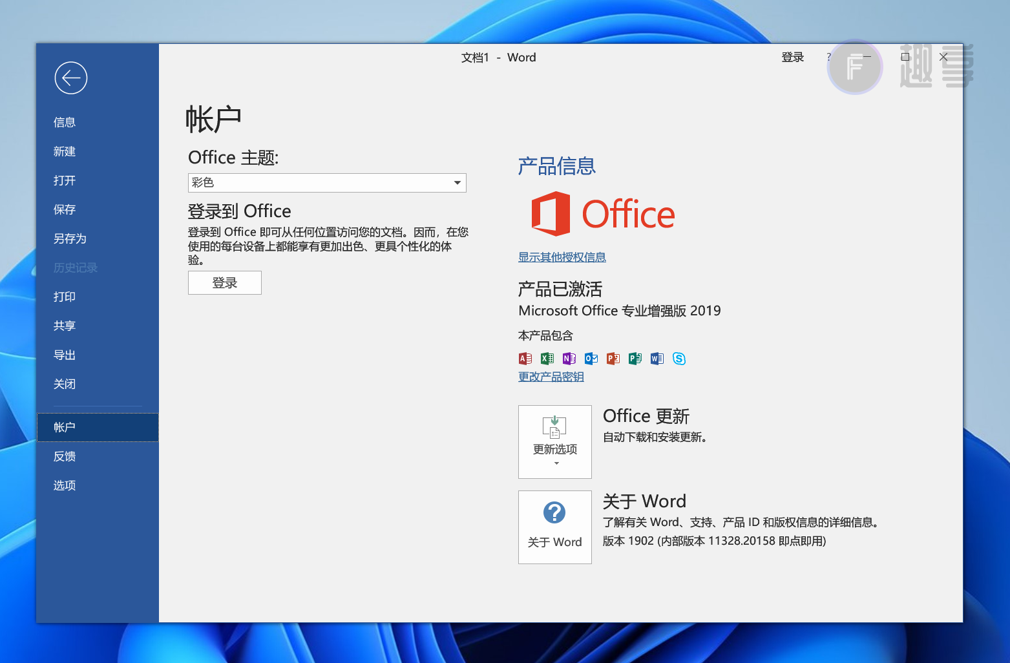1010x663 pixels.
Task: Click the Word icon in product list
Action: pos(657,359)
